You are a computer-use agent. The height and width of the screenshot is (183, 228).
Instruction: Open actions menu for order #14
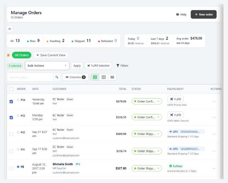(214, 102)
